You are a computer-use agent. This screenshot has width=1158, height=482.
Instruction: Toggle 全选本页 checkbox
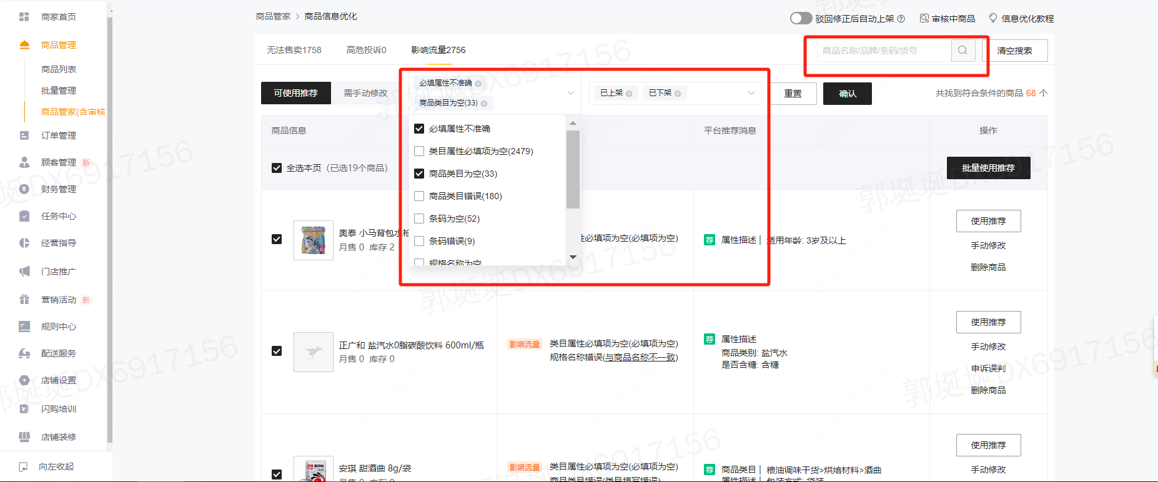tap(277, 168)
